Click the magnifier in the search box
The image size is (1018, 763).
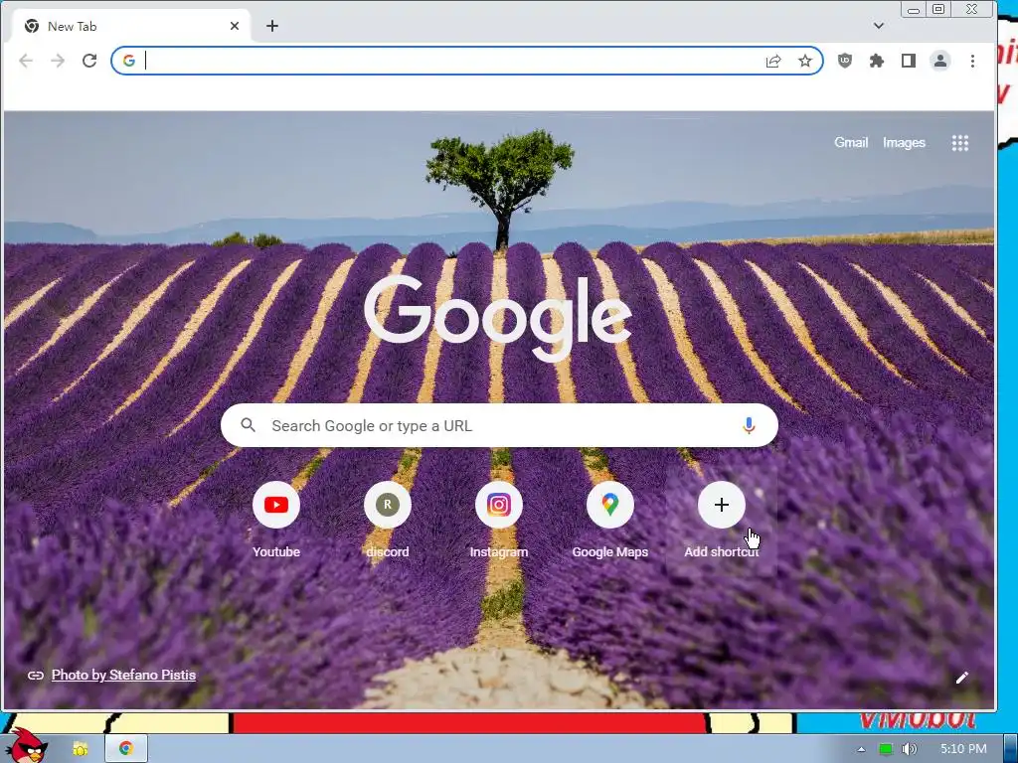click(248, 425)
